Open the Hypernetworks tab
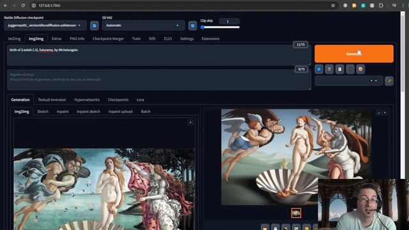Viewport: 409px width, 230px height. pos(87,100)
